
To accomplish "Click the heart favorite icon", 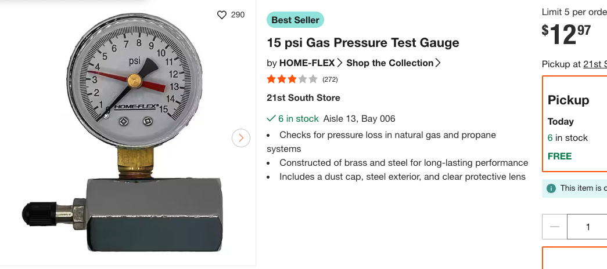I will click(x=221, y=15).
